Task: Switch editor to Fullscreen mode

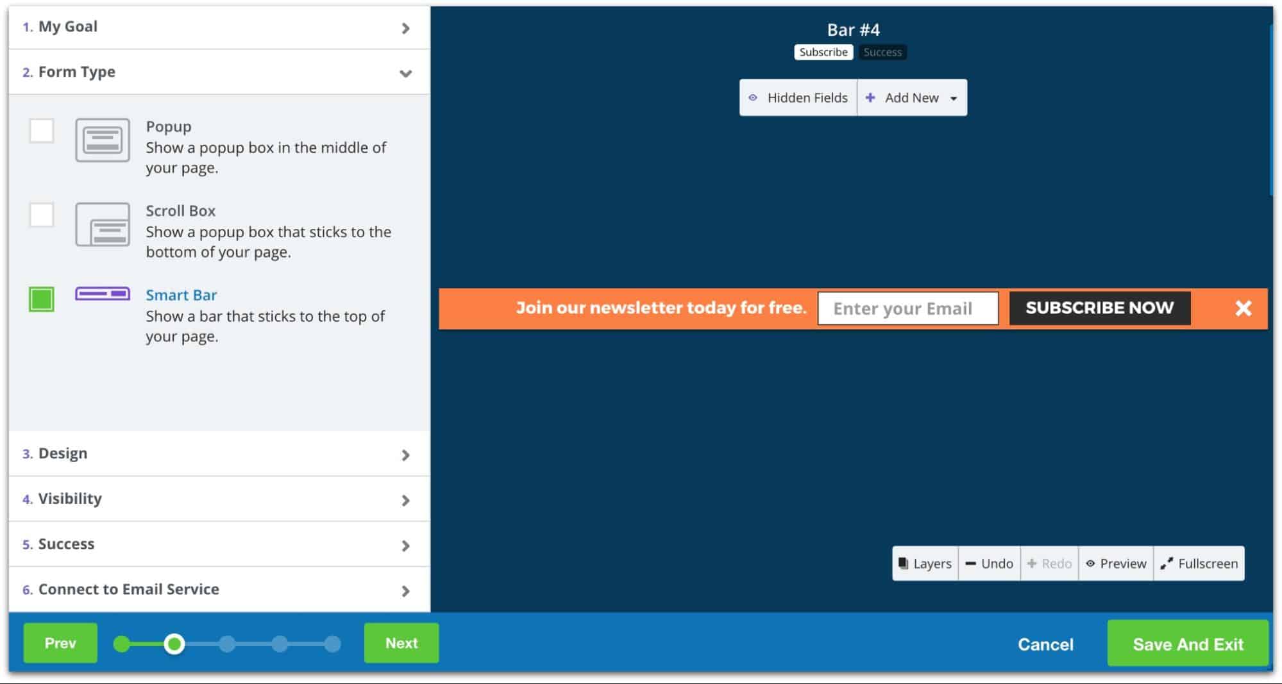Action: click(x=1199, y=563)
